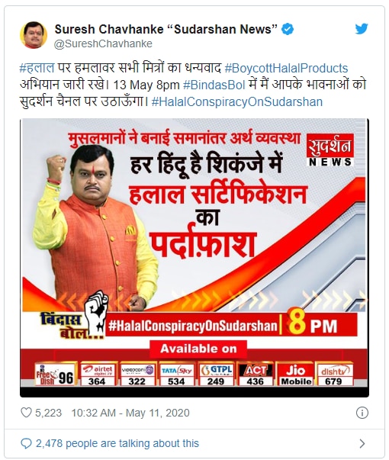This screenshot has width=389, height=460.
Task: Click the blue verified badge
Action: point(288,29)
